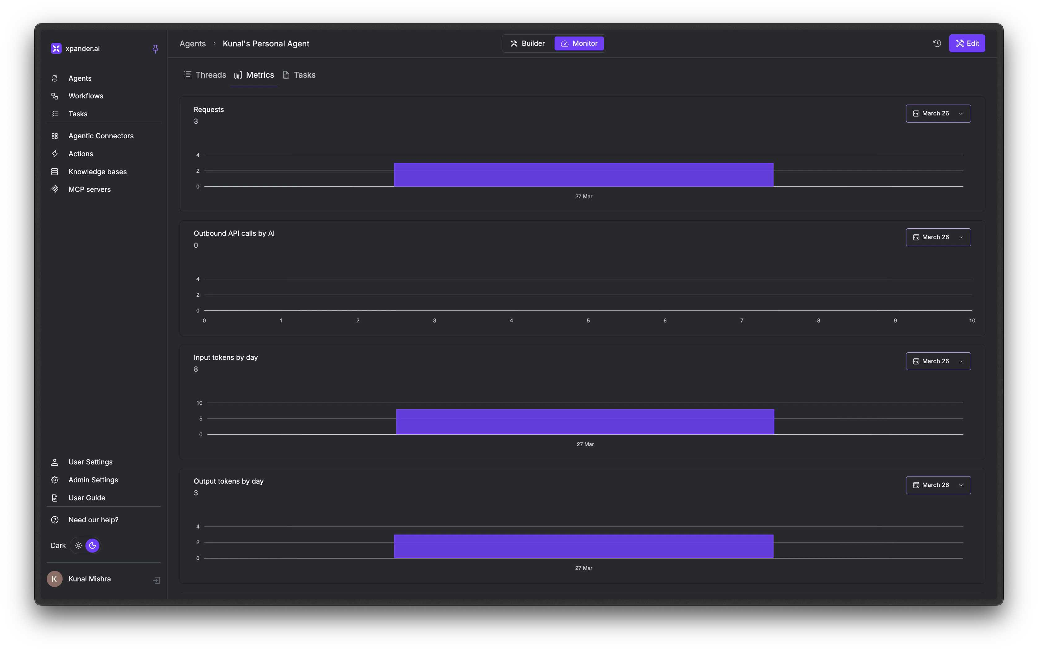This screenshot has width=1038, height=651.
Task: Switch the view to Builder mode
Action: (x=527, y=43)
